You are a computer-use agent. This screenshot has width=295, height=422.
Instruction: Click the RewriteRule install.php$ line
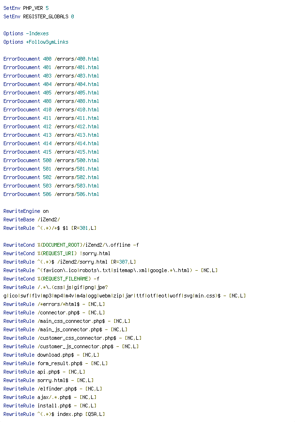pos(50,406)
